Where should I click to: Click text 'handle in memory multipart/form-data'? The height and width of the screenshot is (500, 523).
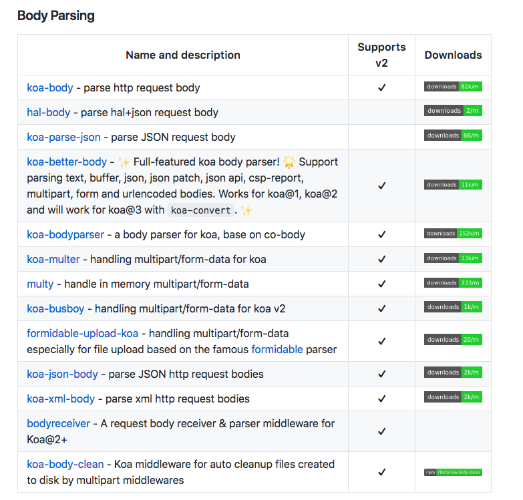pos(156,284)
